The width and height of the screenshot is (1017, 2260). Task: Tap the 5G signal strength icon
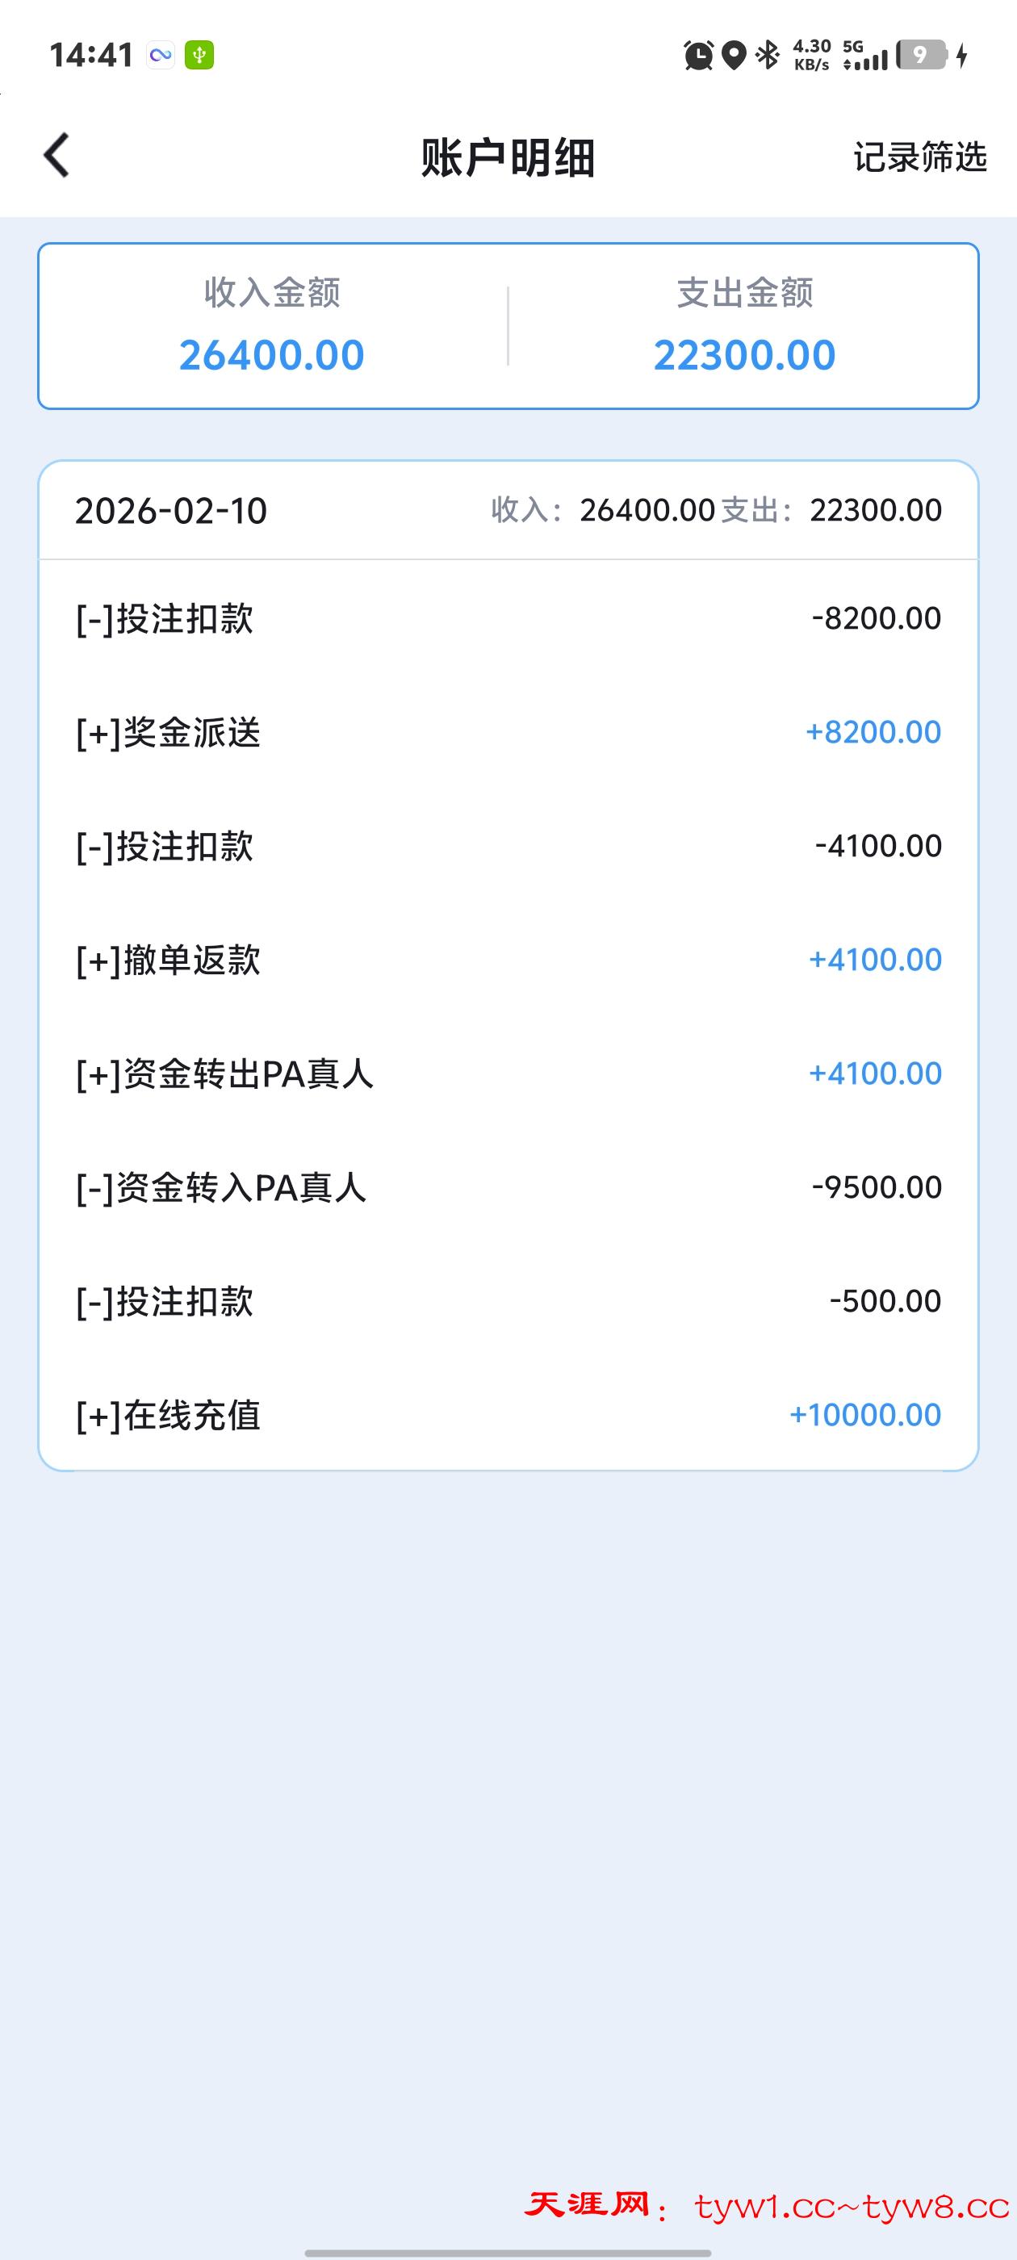click(865, 55)
